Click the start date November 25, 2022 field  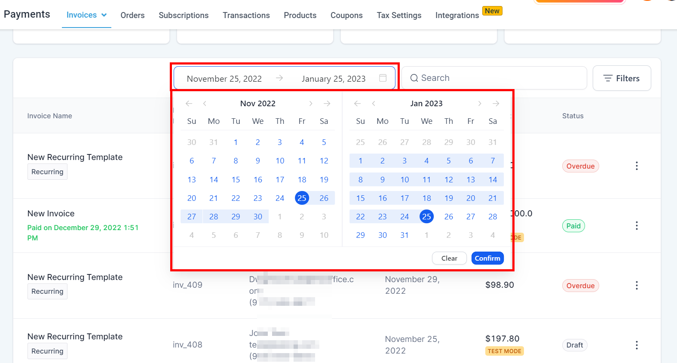(x=224, y=79)
